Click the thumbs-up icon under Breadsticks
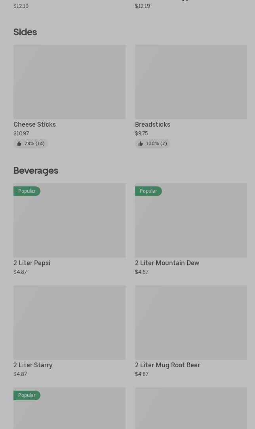255x429 pixels. pos(141,144)
